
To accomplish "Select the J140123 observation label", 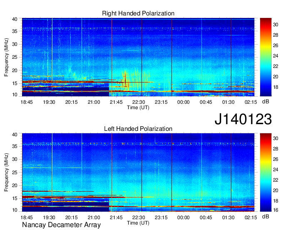I will click(x=243, y=119).
